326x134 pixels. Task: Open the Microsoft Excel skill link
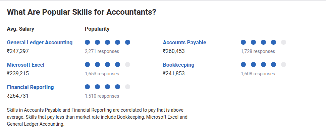25,65
